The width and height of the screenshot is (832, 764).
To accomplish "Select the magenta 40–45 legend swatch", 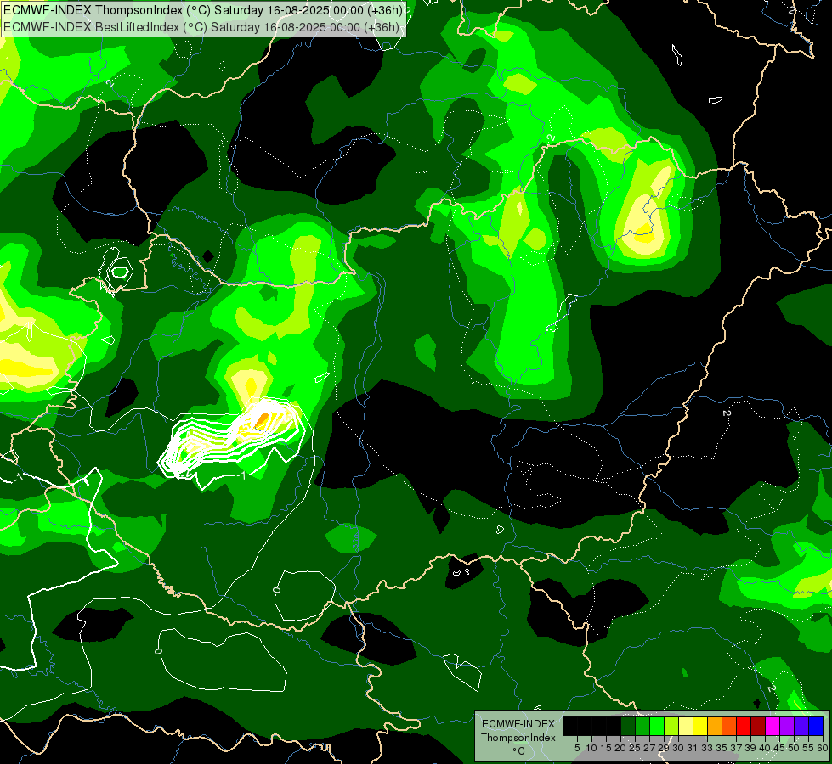I will click(773, 726).
